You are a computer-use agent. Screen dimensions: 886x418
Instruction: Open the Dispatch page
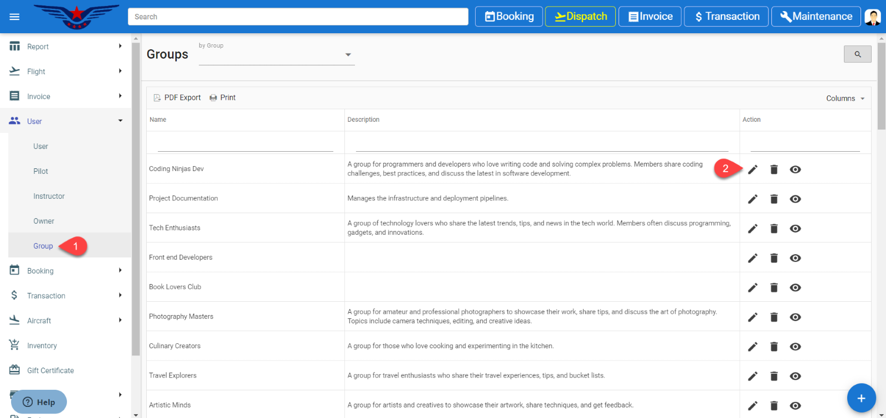tap(580, 17)
